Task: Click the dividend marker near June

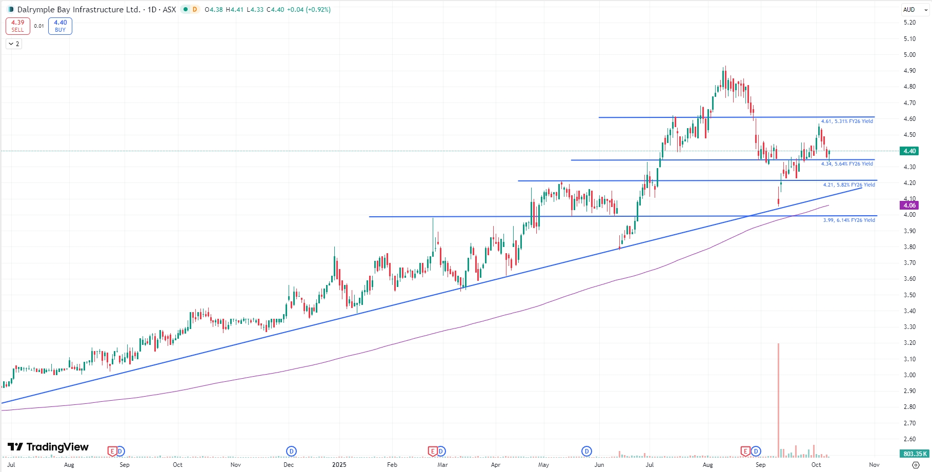Action: point(586,451)
